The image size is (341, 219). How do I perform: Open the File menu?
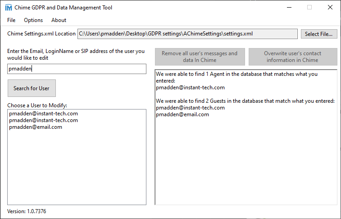tap(11, 20)
